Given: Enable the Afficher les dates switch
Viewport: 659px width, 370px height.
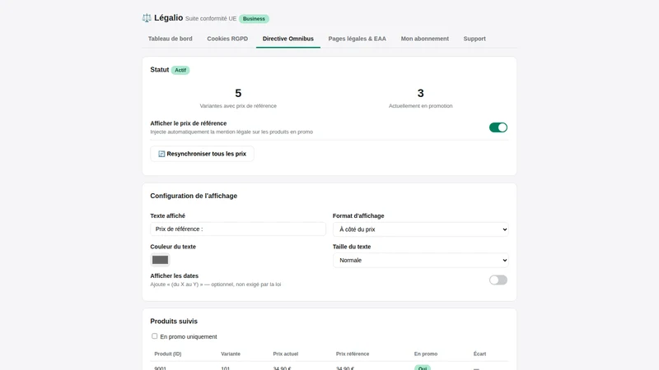Looking at the screenshot, I should 498,280.
